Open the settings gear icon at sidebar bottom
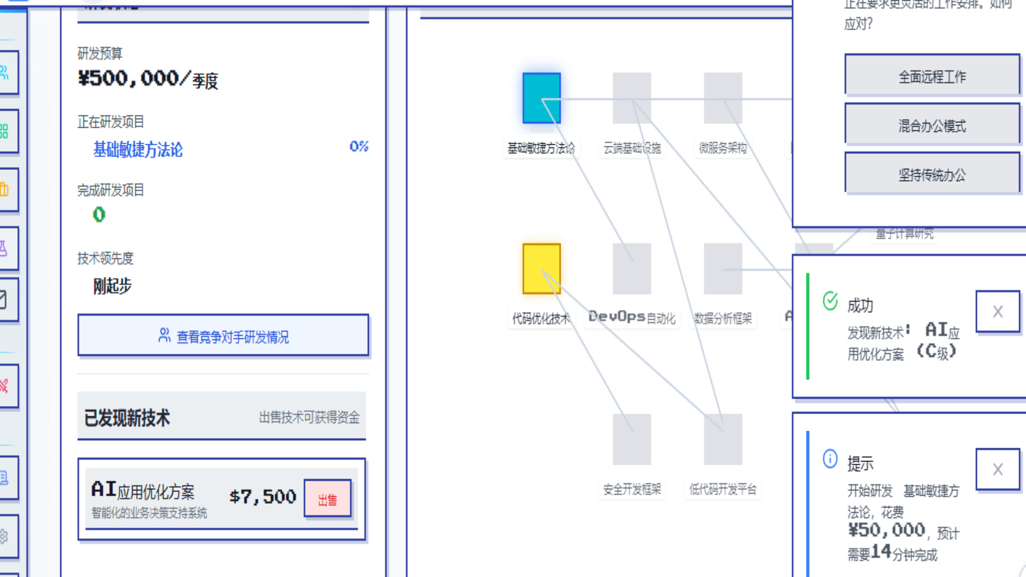The image size is (1026, 577). coord(5,536)
